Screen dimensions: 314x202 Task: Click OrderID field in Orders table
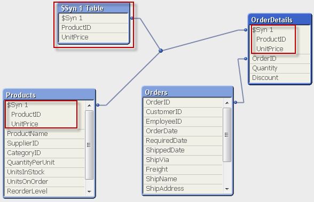pos(183,102)
